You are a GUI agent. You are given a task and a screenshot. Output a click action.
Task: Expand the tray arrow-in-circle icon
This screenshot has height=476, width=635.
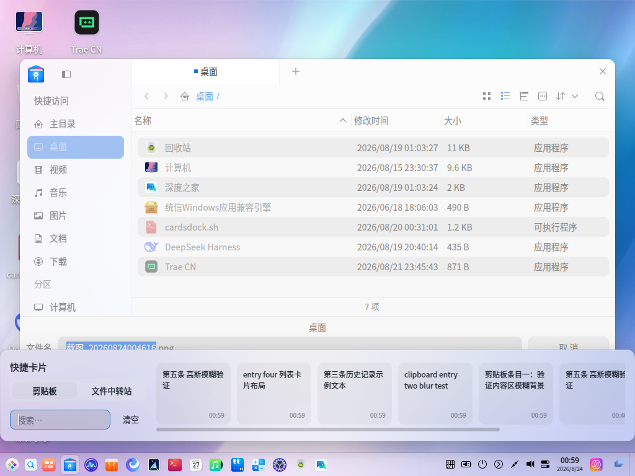499,464
